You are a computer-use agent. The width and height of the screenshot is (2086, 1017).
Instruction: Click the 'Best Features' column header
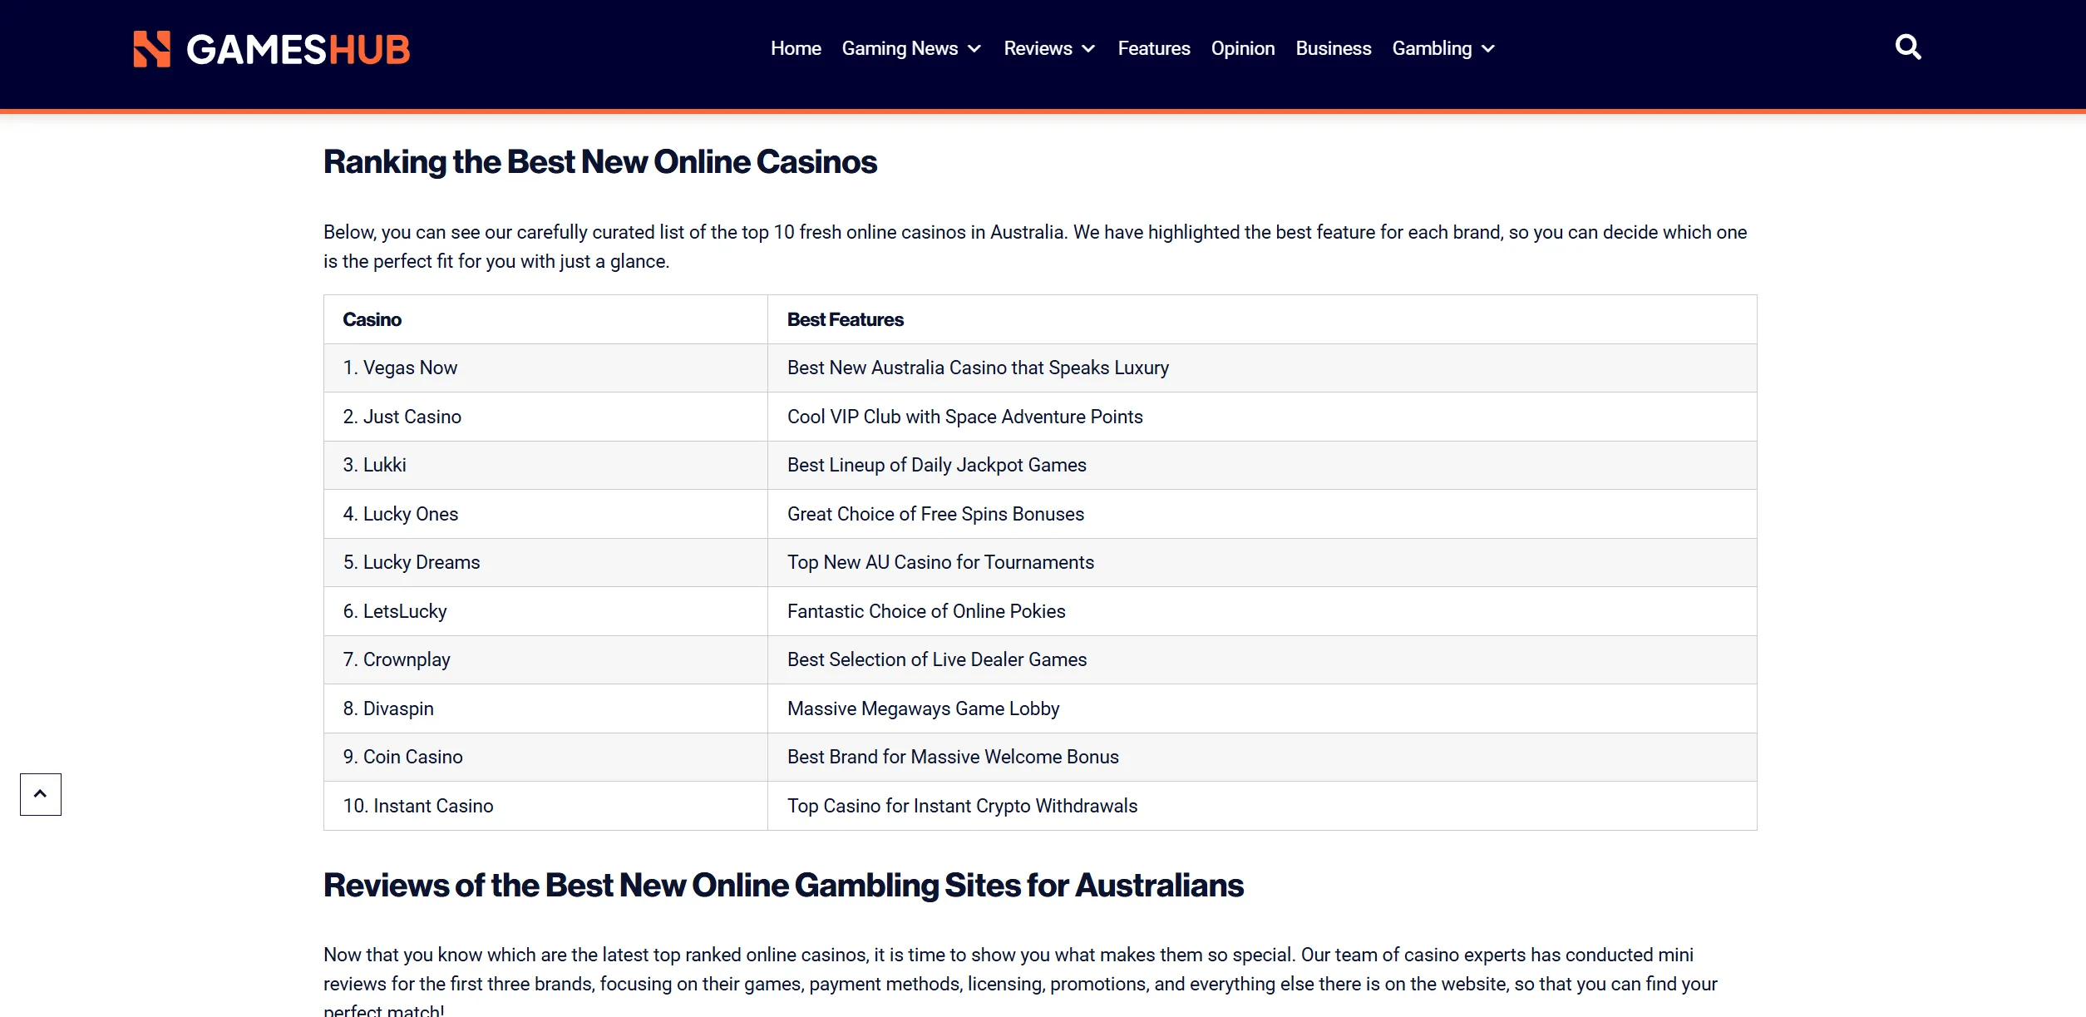(1262, 319)
